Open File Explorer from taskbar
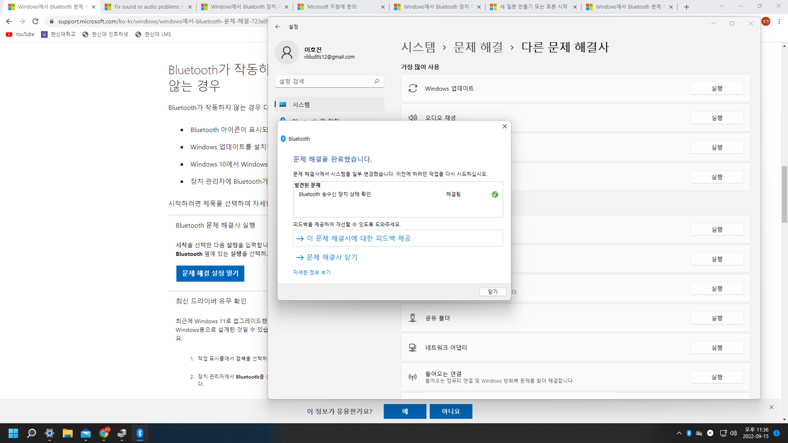This screenshot has height=443, width=788. [x=67, y=433]
